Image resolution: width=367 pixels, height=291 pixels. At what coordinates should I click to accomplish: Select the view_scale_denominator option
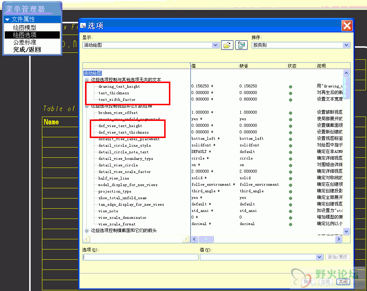[123, 217]
